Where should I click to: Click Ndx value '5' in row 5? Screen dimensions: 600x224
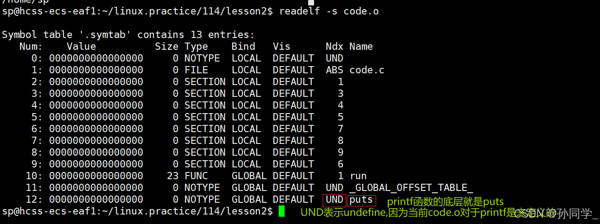(340, 117)
